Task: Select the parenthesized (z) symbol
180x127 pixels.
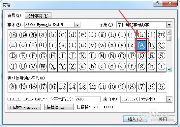Action: pyautogui.click(x=132, y=45)
